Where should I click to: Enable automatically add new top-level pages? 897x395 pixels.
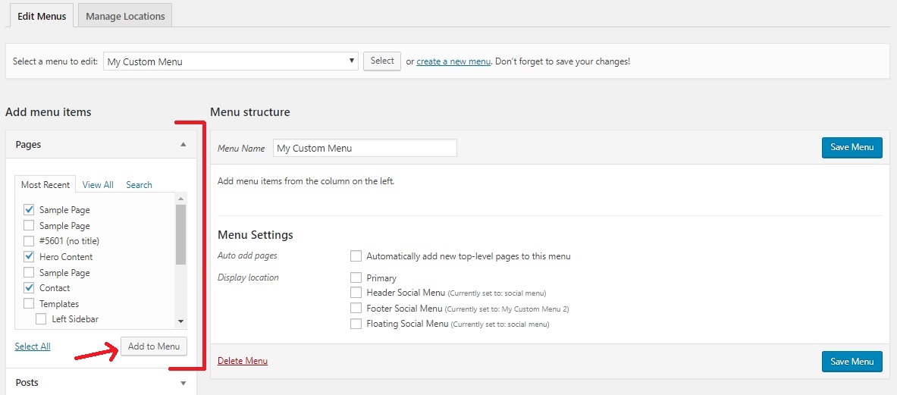356,256
